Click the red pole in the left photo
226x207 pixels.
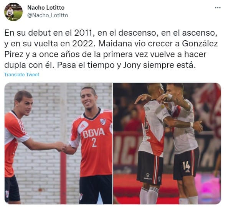click(x=63, y=178)
